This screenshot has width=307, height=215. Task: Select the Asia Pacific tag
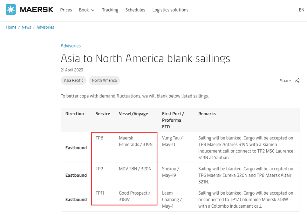coord(74,80)
